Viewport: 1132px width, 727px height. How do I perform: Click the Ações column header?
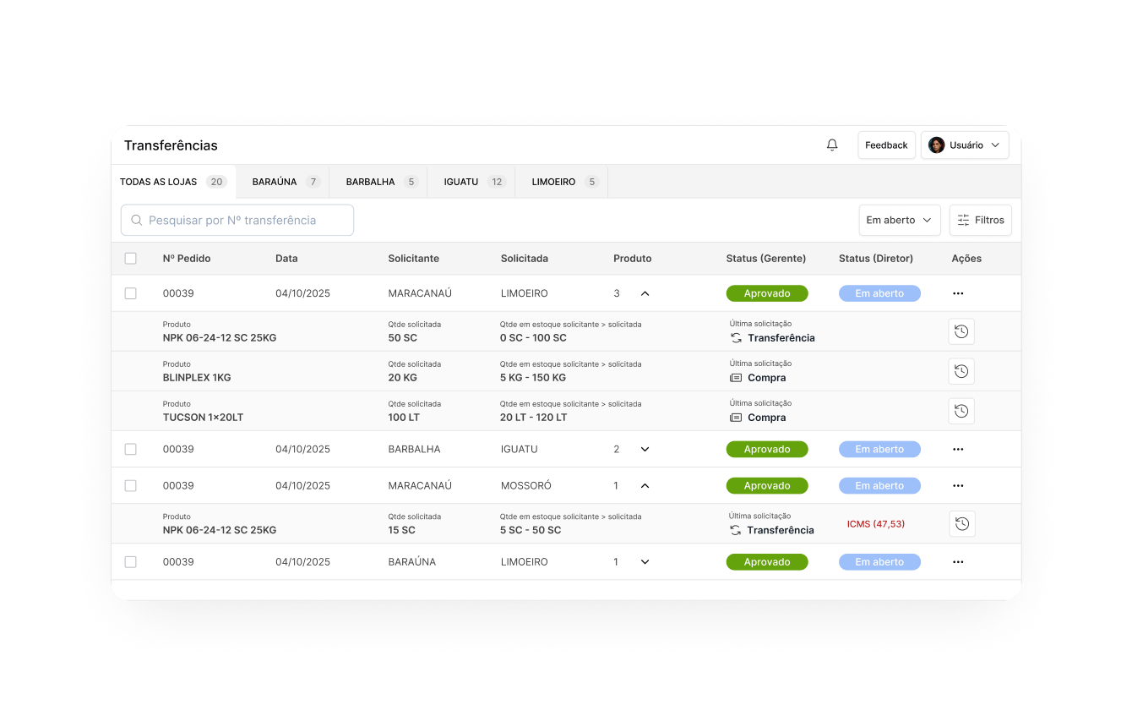(x=966, y=259)
